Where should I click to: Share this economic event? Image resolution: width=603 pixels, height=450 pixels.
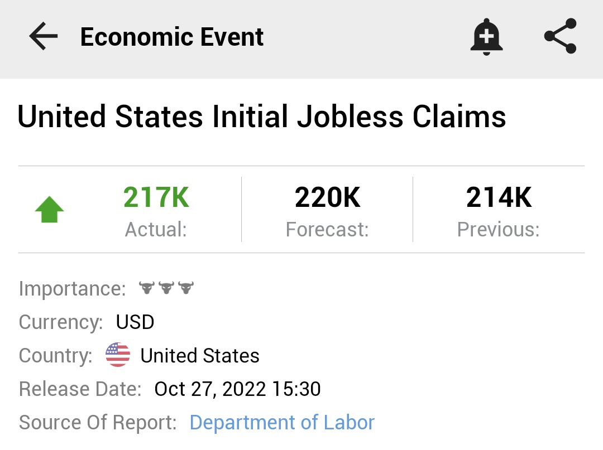coord(560,37)
